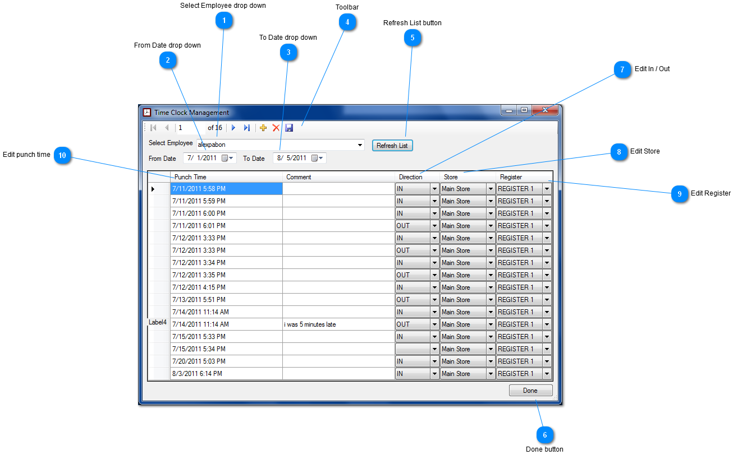Viewport: 733px width, 455px height.
Task: Click the Comment column header
Action: coord(338,177)
